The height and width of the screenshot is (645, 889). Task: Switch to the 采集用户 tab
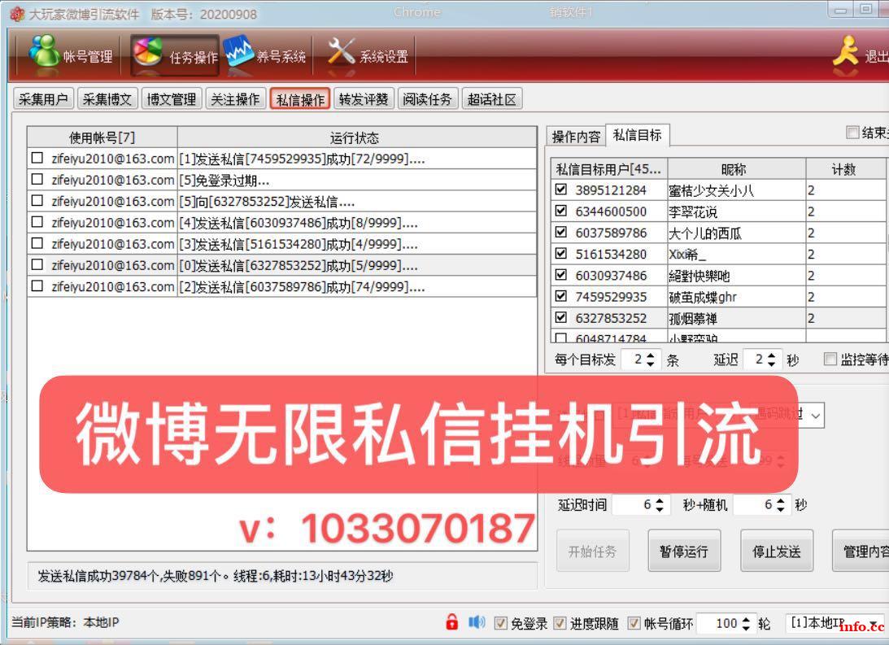point(43,99)
